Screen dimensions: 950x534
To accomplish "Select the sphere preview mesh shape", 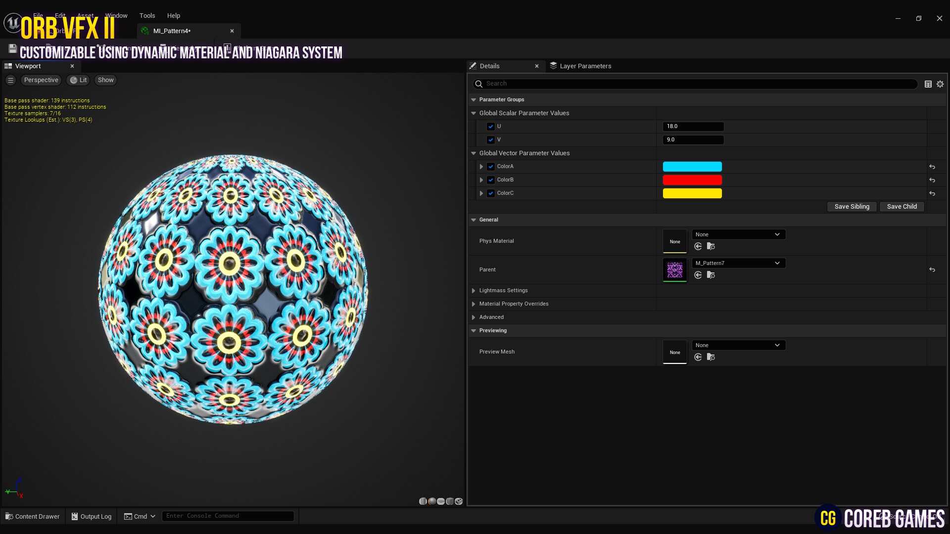I will point(431,501).
